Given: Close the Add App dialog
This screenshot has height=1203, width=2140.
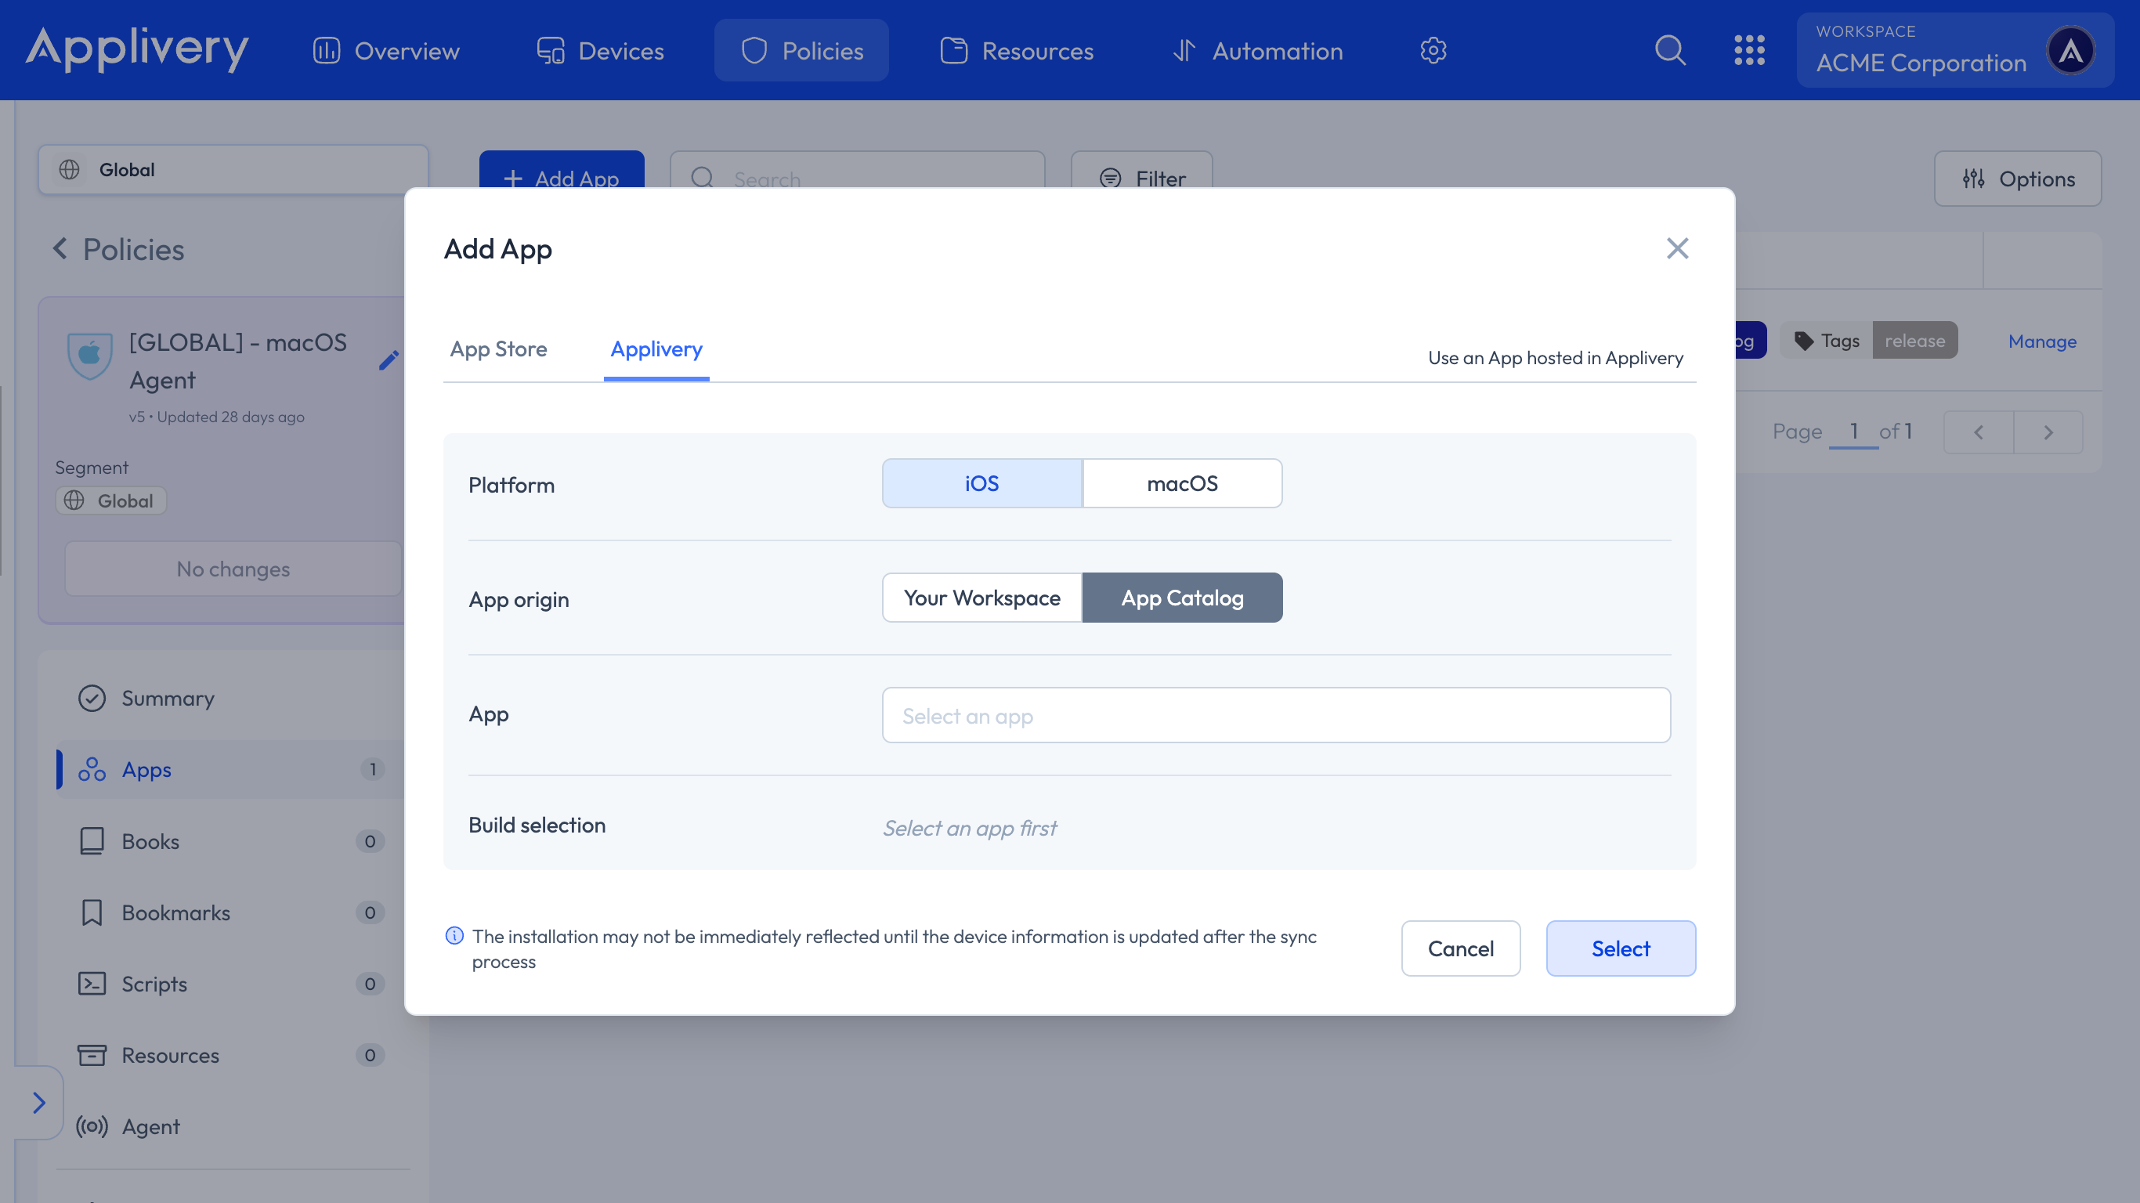Looking at the screenshot, I should coord(1677,248).
